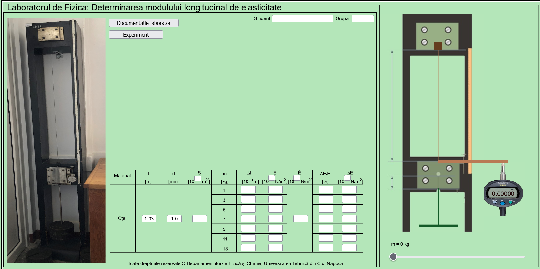Click the Student name input field

302,19
